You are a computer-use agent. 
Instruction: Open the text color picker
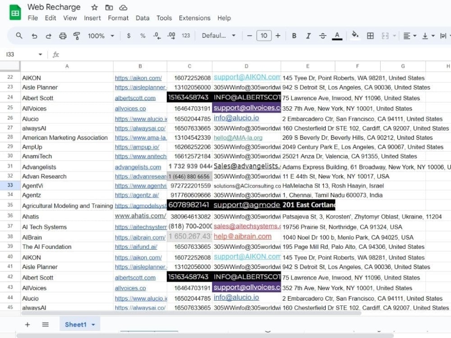click(337, 36)
